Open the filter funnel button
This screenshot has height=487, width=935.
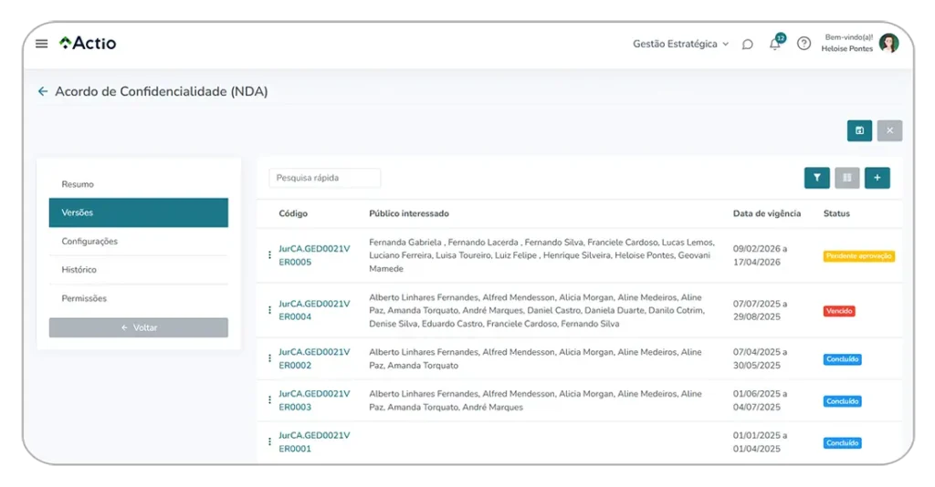(x=816, y=178)
